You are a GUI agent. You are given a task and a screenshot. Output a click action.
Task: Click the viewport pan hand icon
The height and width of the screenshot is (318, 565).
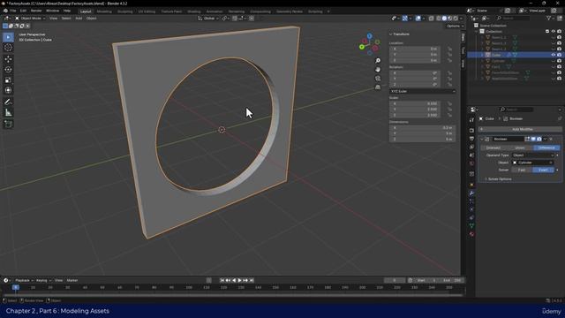(x=378, y=69)
